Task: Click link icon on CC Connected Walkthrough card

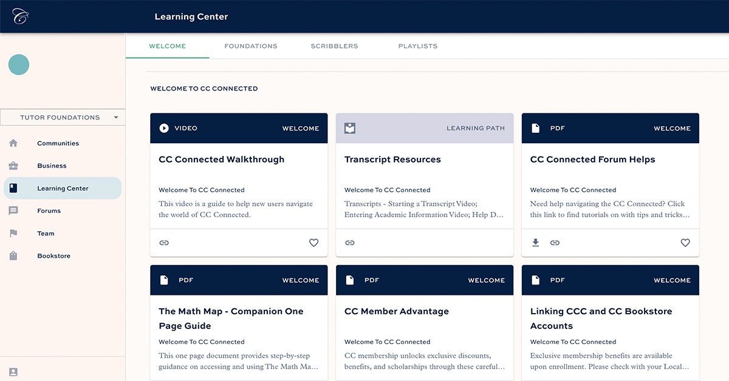Action: [x=164, y=243]
